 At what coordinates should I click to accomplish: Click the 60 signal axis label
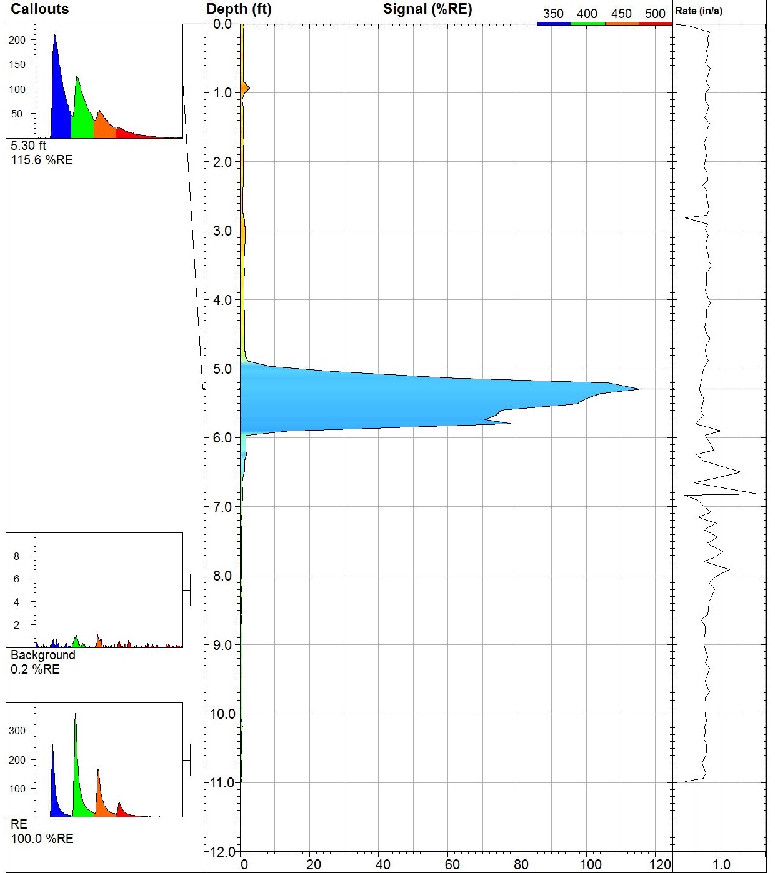click(x=452, y=865)
